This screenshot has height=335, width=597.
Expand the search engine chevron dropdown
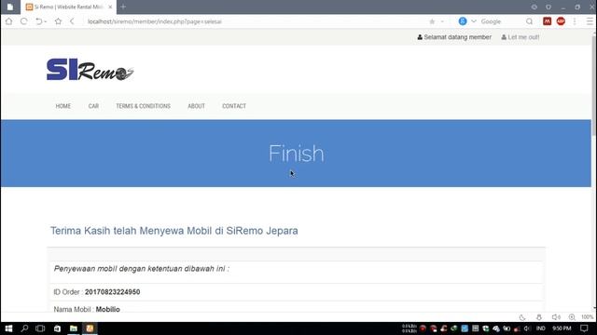click(x=474, y=21)
